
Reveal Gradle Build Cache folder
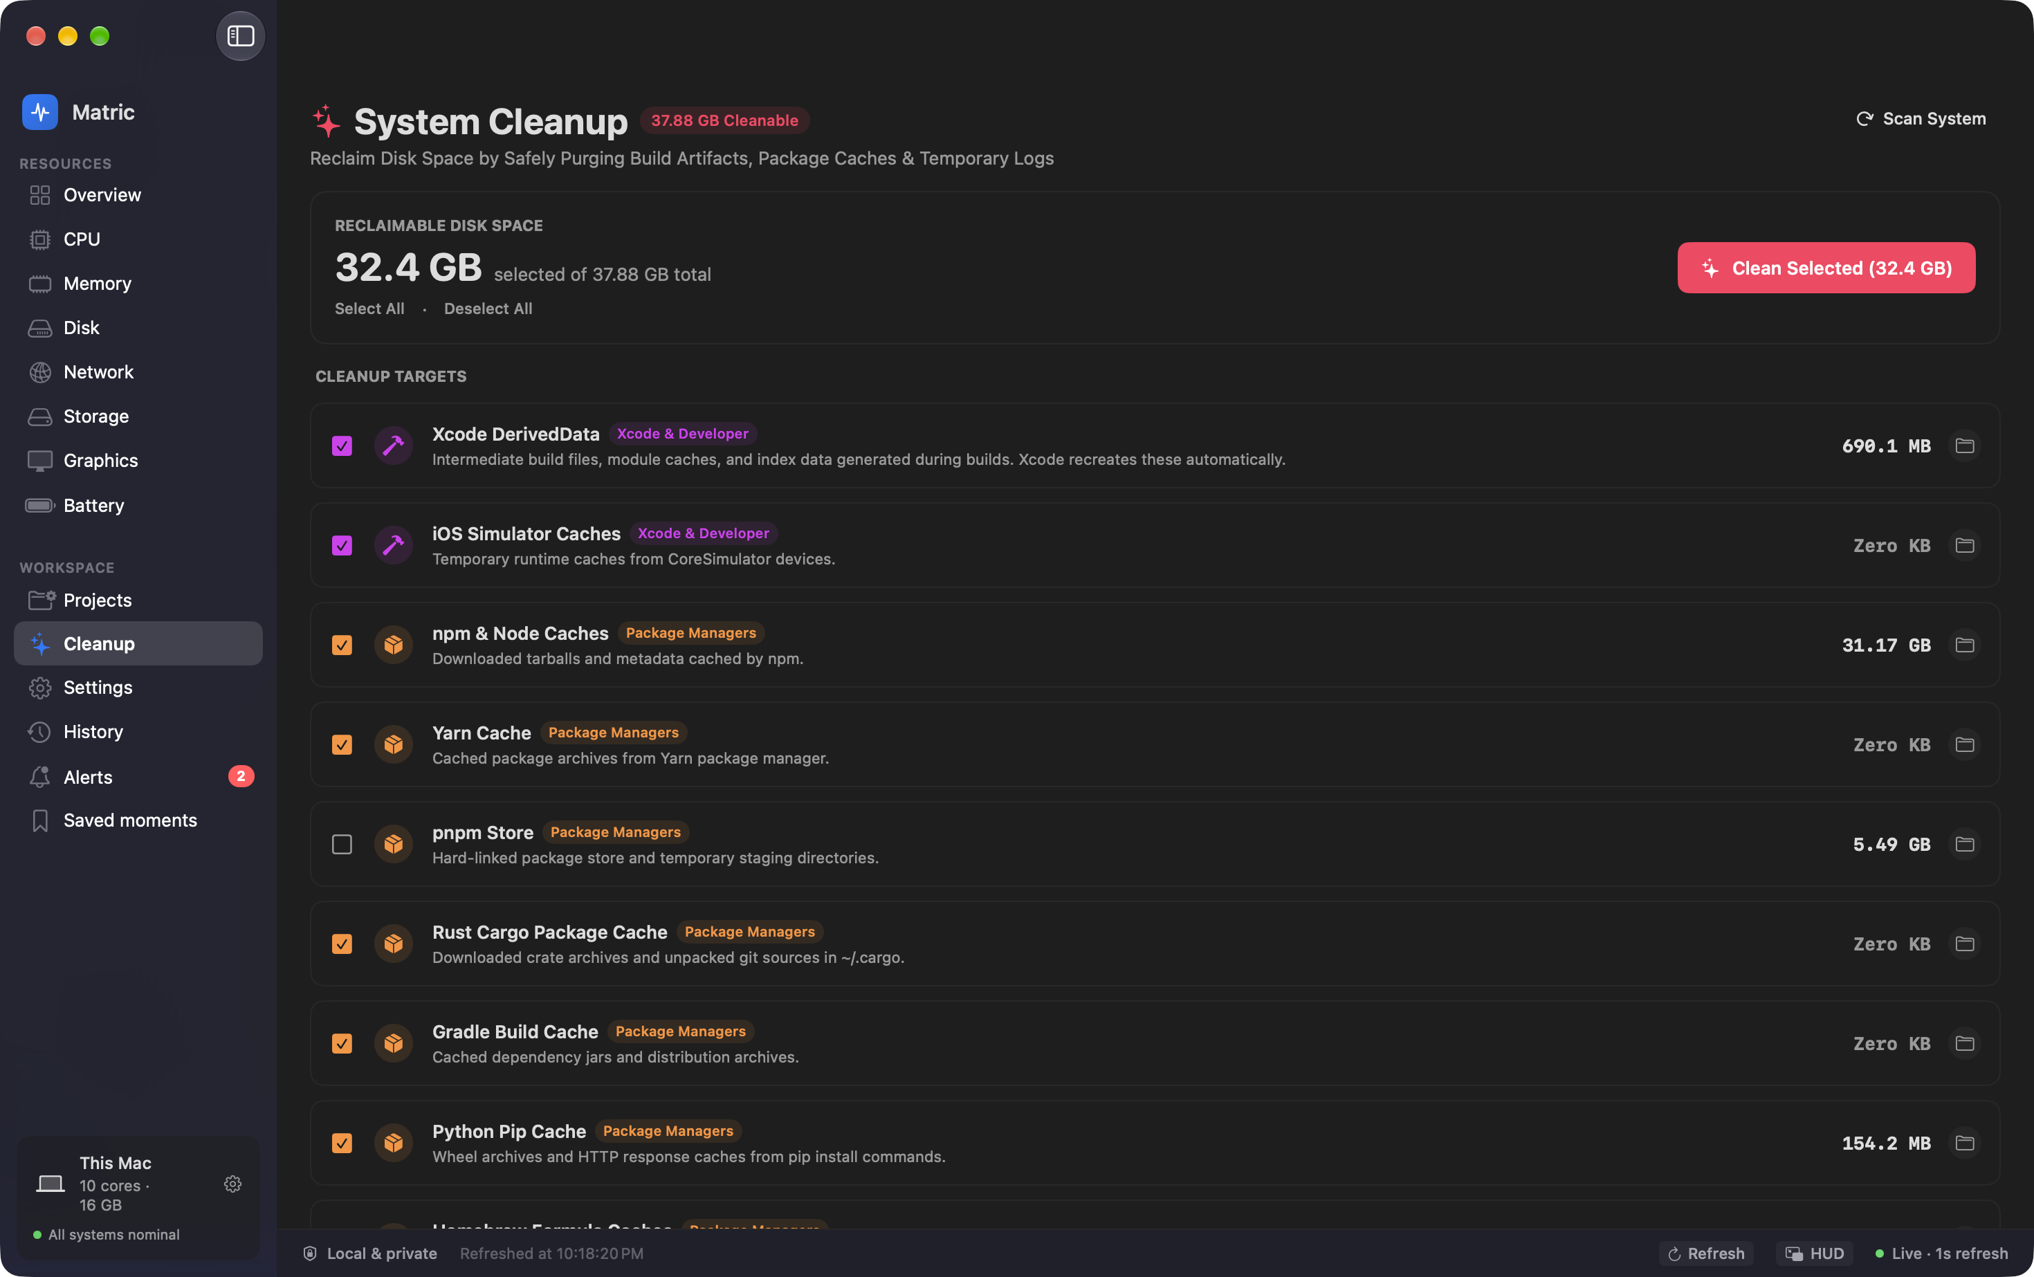coord(1965,1044)
